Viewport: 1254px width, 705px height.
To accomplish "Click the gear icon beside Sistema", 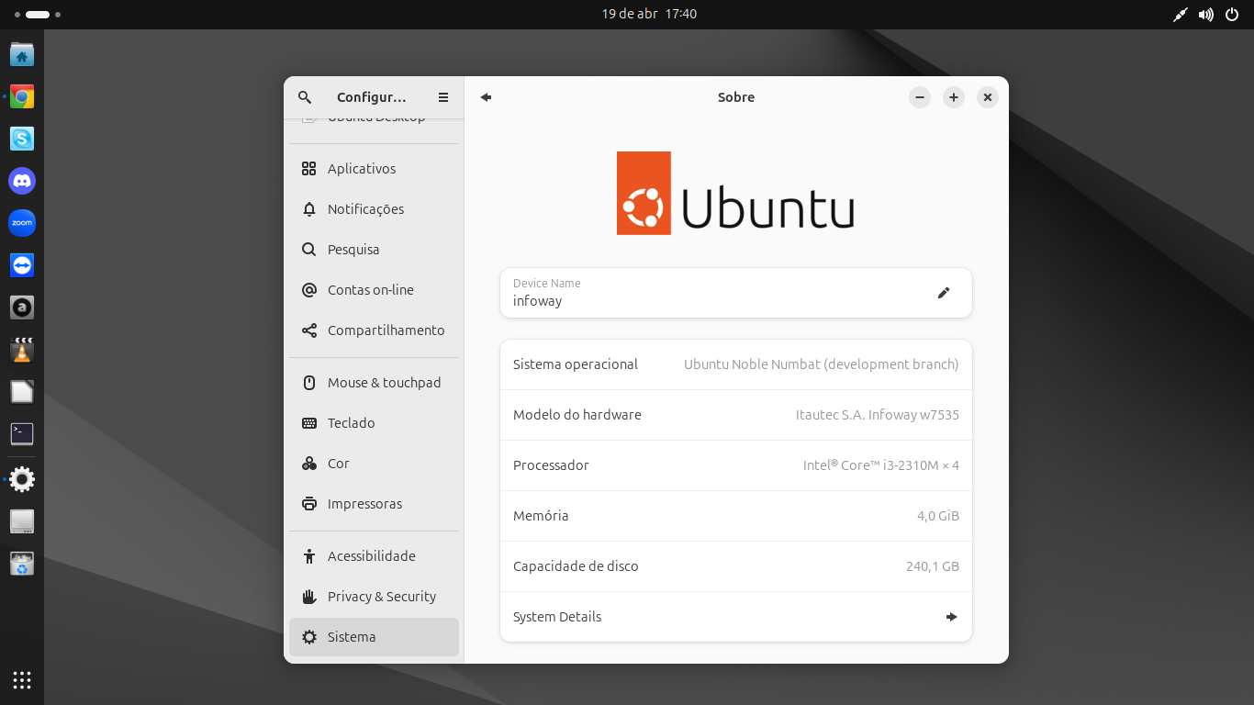I will coord(309,637).
